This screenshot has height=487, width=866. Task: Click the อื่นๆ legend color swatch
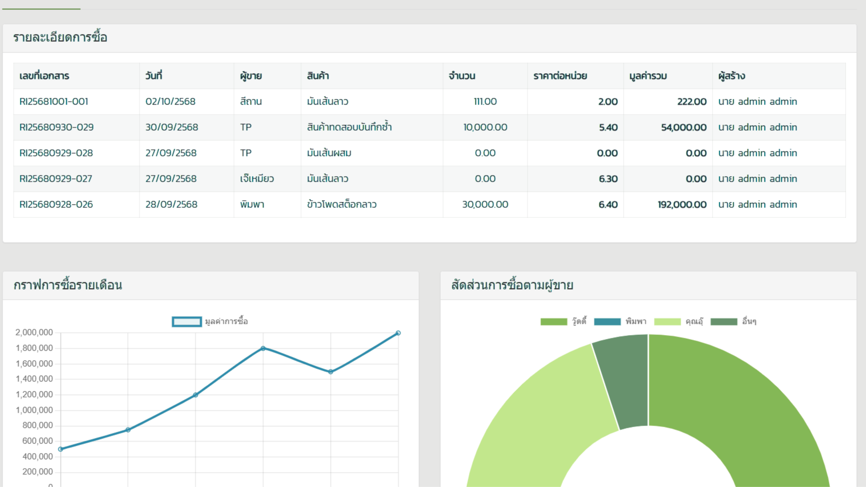724,321
